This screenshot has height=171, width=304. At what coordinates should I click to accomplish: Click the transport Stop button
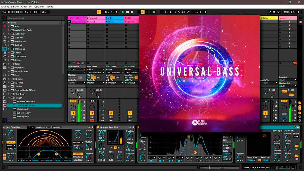(x=127, y=12)
